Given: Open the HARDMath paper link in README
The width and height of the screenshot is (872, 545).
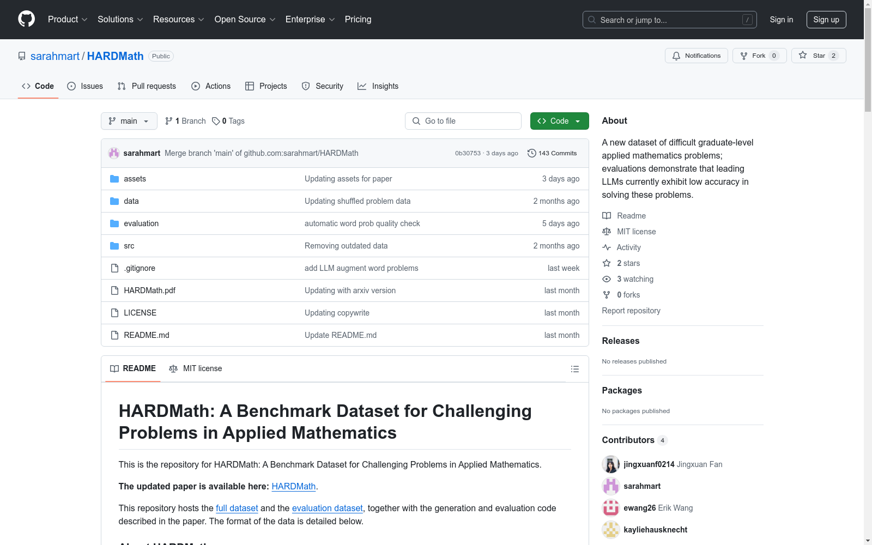Looking at the screenshot, I should coord(294,486).
